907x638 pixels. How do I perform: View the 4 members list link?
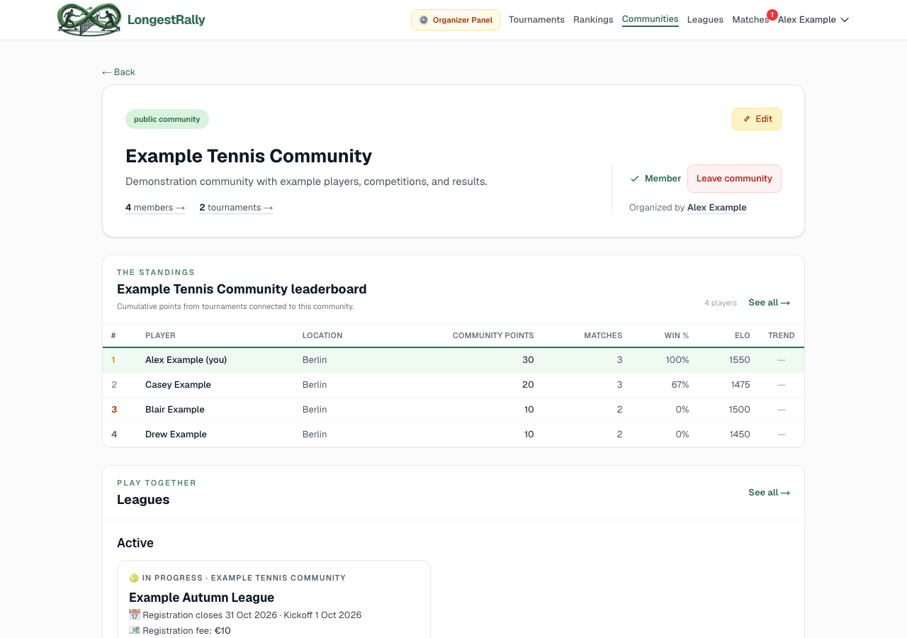[x=155, y=208]
